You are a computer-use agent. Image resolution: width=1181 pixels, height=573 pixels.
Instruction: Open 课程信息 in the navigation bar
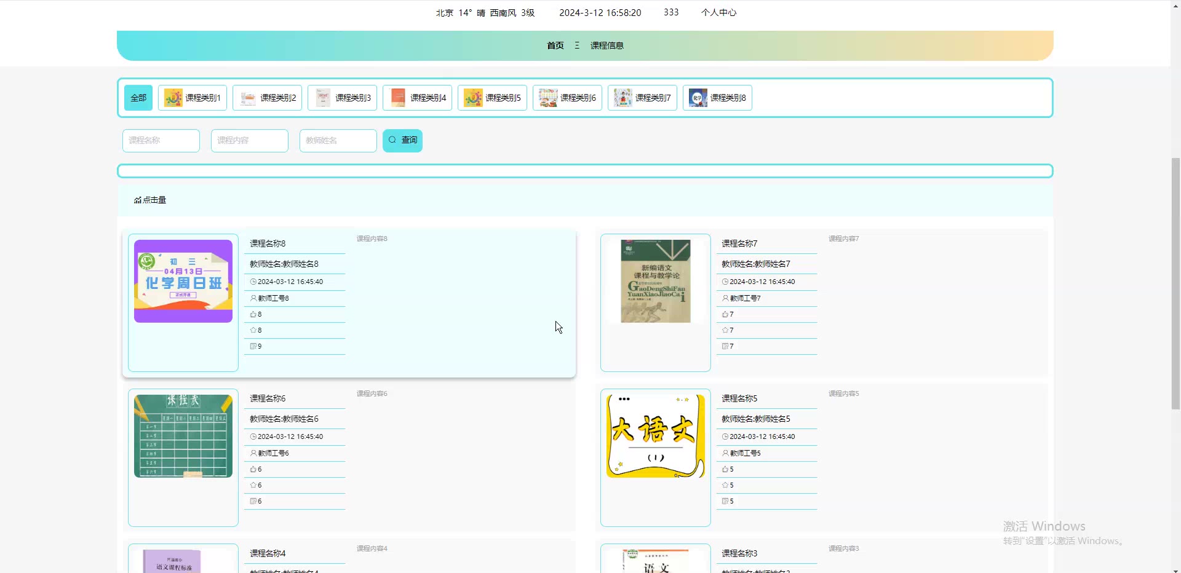(607, 45)
